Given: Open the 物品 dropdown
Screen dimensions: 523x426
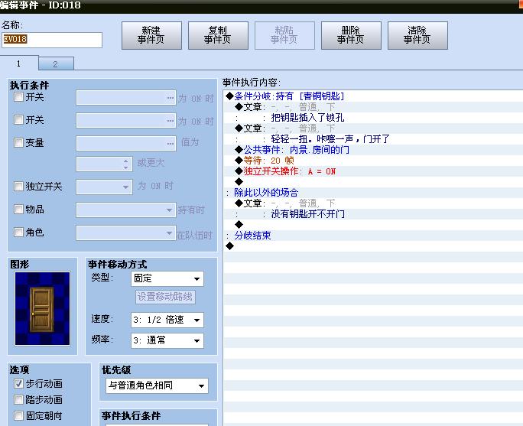Looking at the screenshot, I should (x=126, y=210).
